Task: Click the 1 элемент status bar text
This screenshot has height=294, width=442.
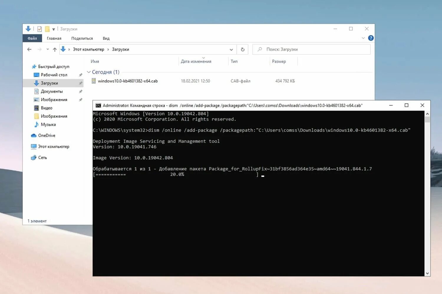Action: [37, 221]
